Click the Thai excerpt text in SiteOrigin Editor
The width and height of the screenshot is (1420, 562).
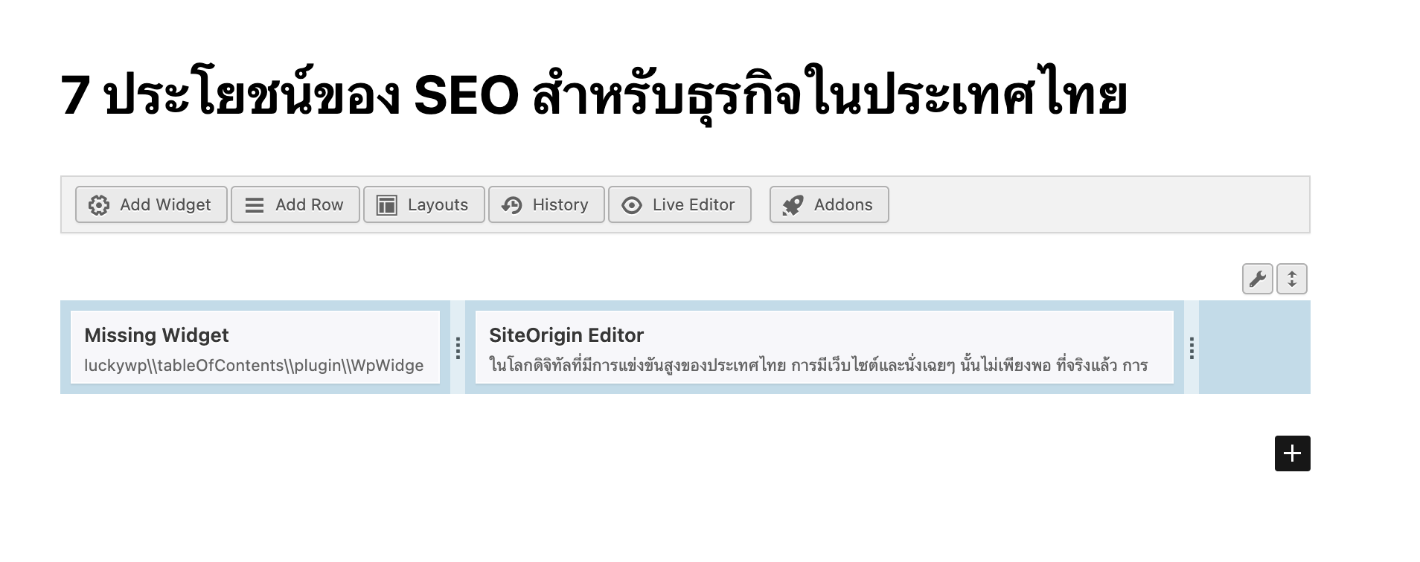click(x=818, y=365)
